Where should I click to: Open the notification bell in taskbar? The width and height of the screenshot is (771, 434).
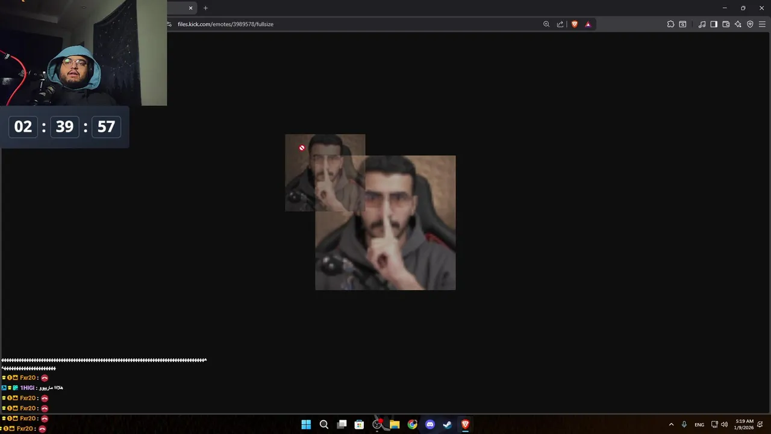[760, 424]
